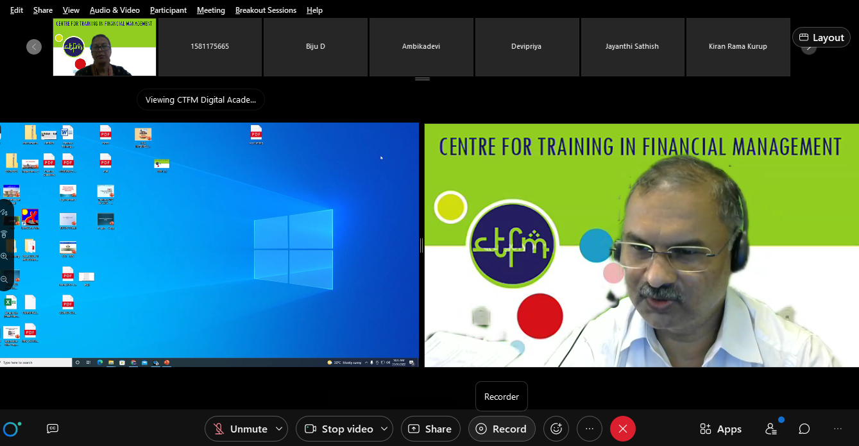Open the Audio & Video menu
The height and width of the screenshot is (446, 859).
[115, 10]
